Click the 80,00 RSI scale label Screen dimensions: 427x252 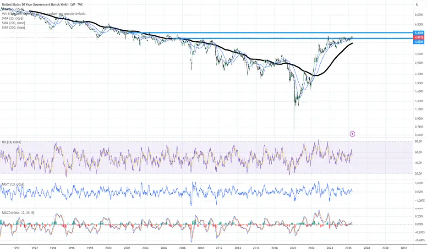pos(418,142)
